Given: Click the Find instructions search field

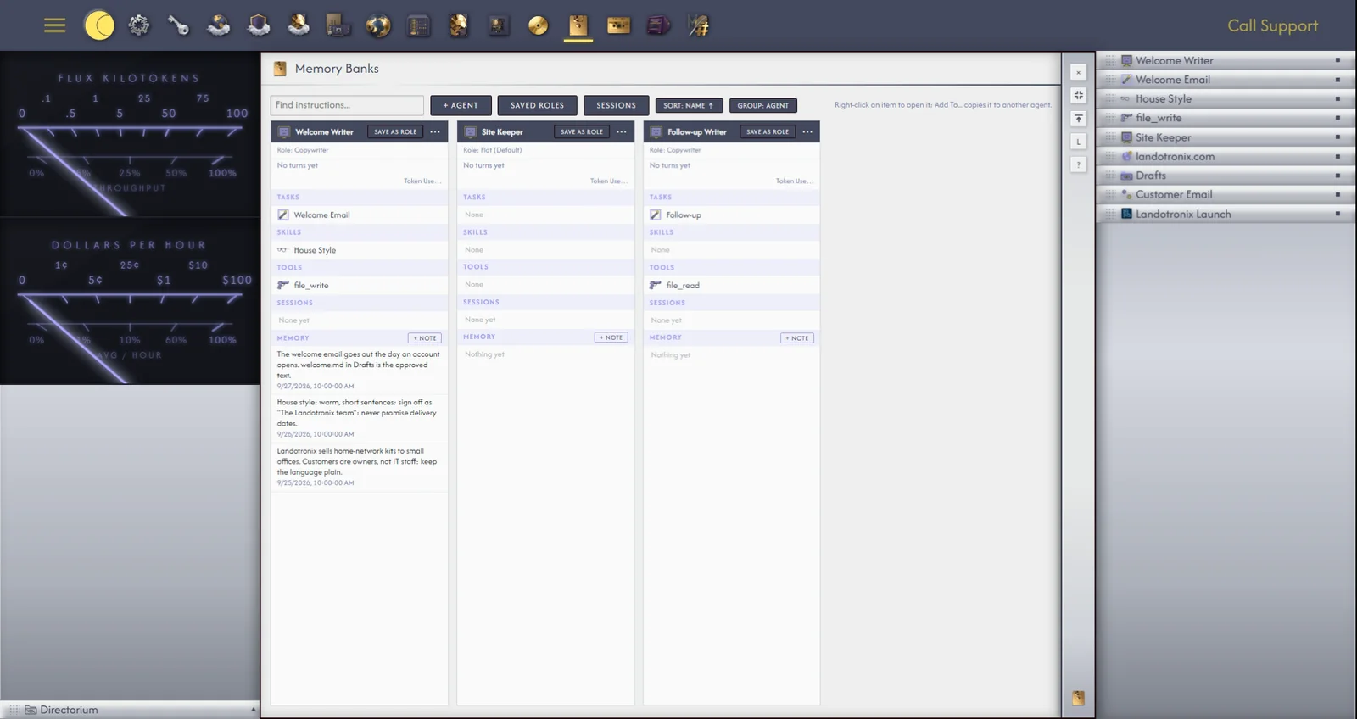Looking at the screenshot, I should click(347, 105).
